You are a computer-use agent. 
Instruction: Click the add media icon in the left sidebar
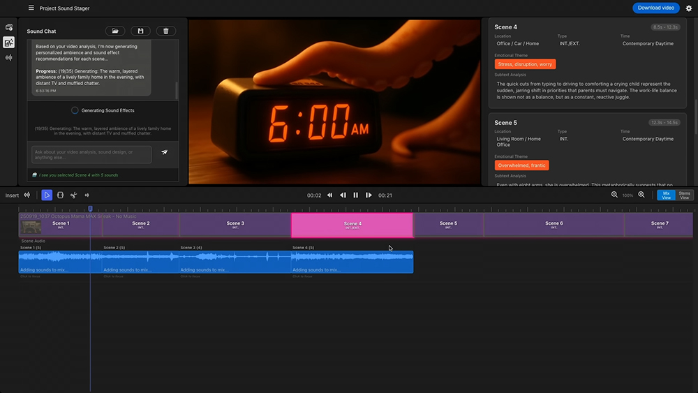coord(9,27)
